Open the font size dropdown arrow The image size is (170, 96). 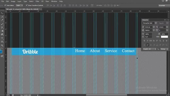point(154,27)
